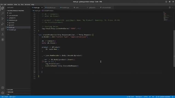Open models.go in the Explorer tree

pyautogui.click(x=18, y=30)
